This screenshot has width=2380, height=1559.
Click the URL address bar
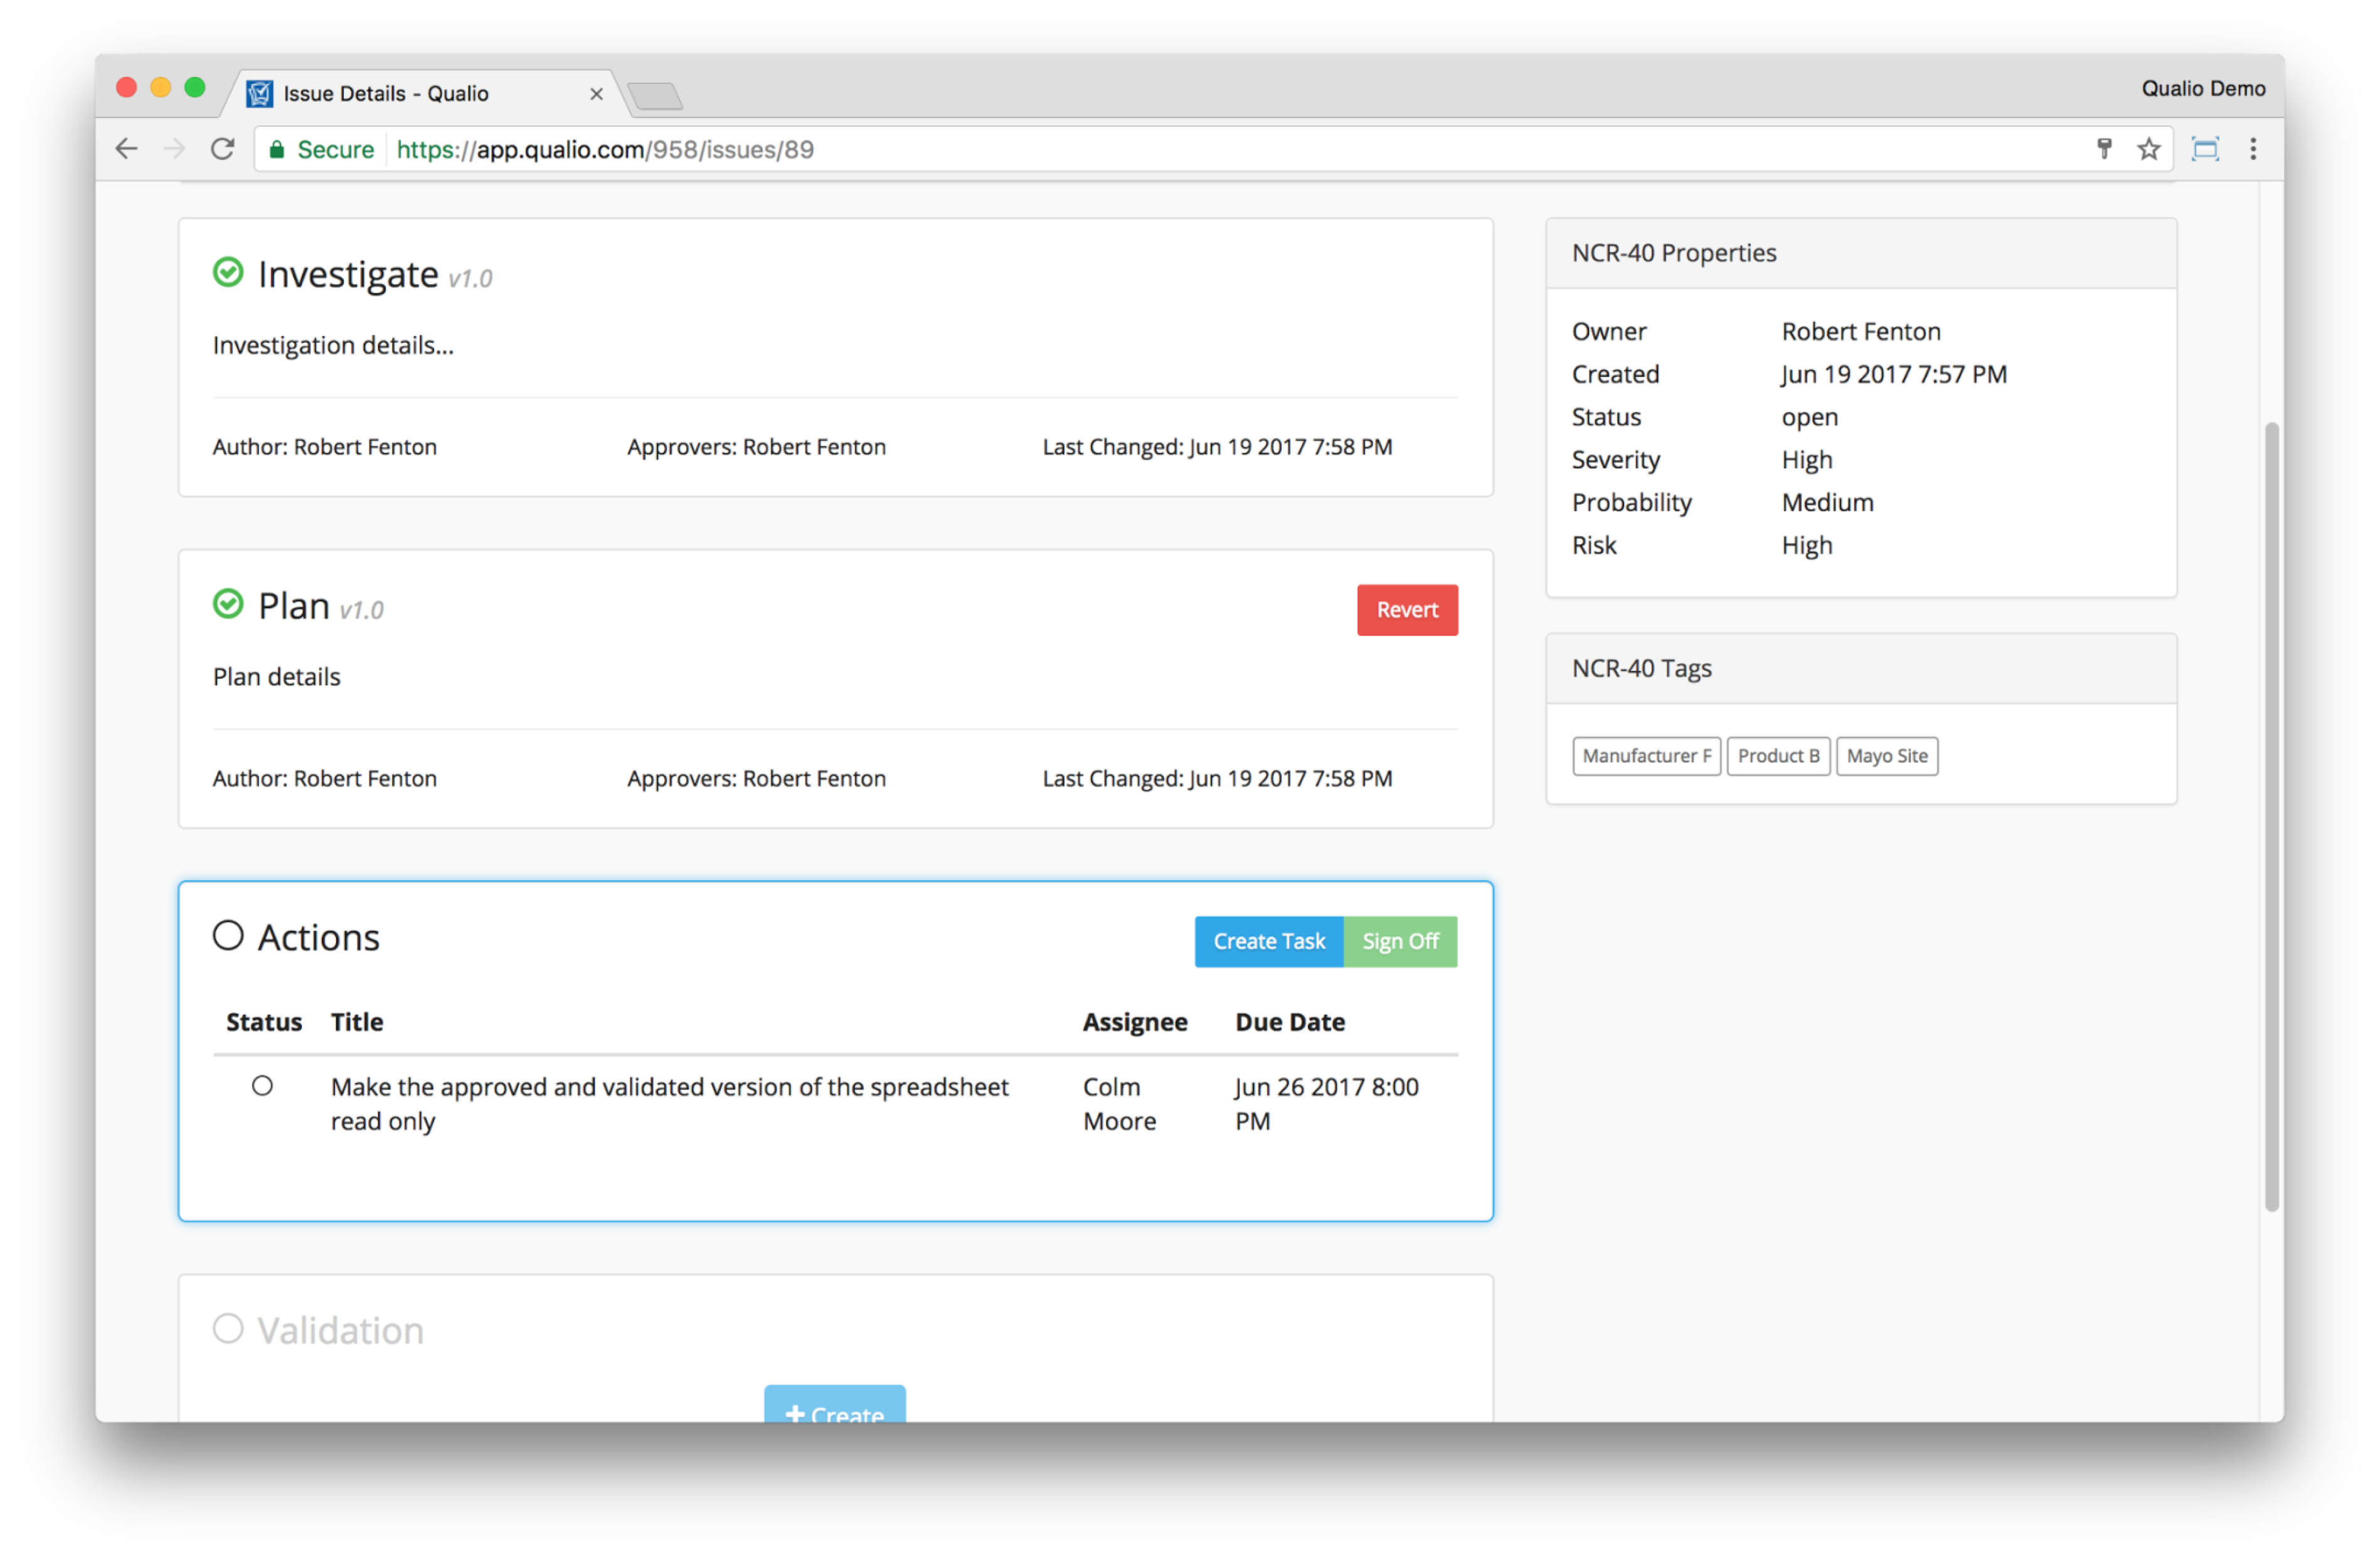[x=1200, y=150]
